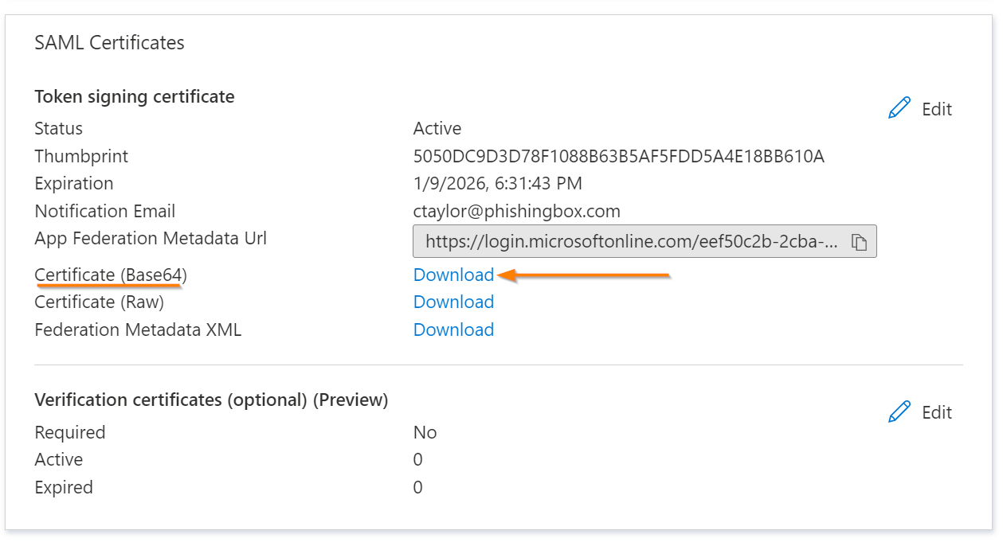Select Verification certificates (optional) heading
The height and width of the screenshot is (542, 1003).
click(211, 400)
